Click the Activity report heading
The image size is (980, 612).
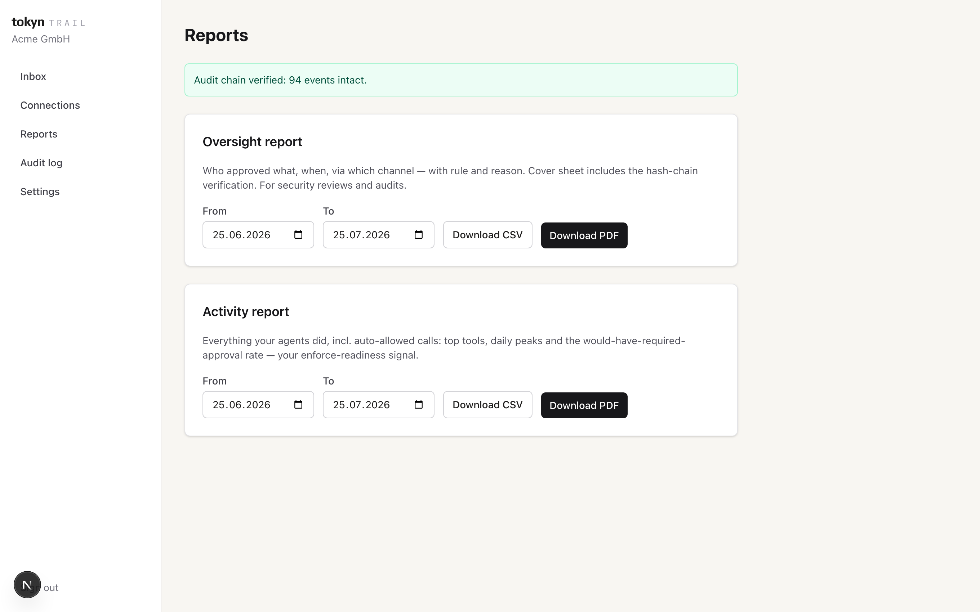(x=246, y=312)
